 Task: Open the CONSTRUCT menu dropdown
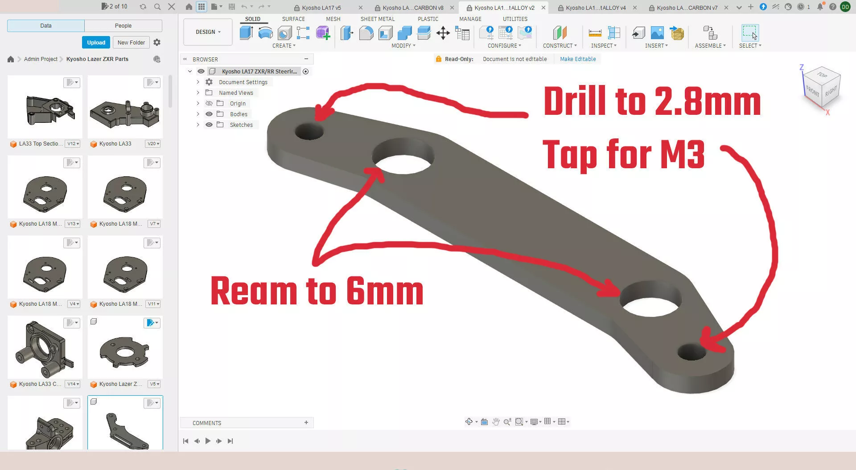560,46
